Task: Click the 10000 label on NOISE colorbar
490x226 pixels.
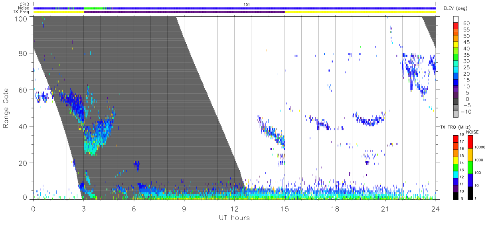Action: pos(481,147)
